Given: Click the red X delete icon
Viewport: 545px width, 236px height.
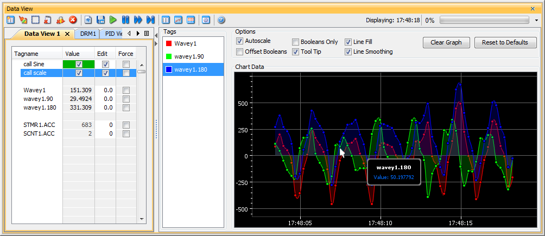Looking at the screenshot, I should [x=73, y=20].
